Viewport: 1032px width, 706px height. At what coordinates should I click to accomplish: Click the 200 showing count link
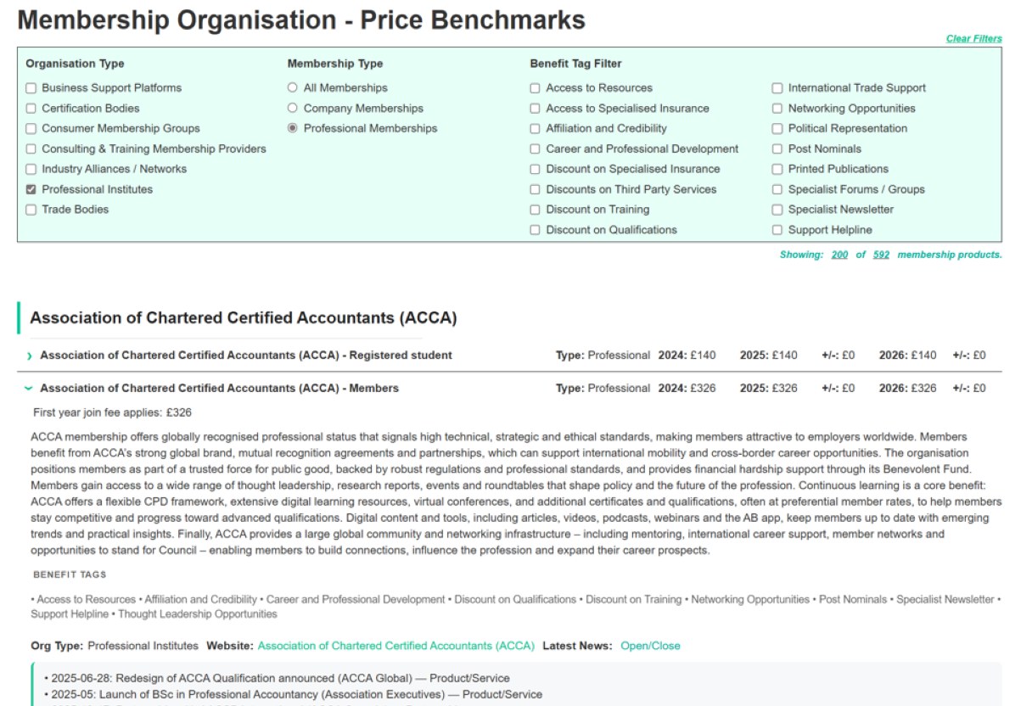point(839,255)
